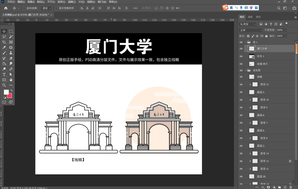Select the Eyedropper tool

(x=4, y=47)
